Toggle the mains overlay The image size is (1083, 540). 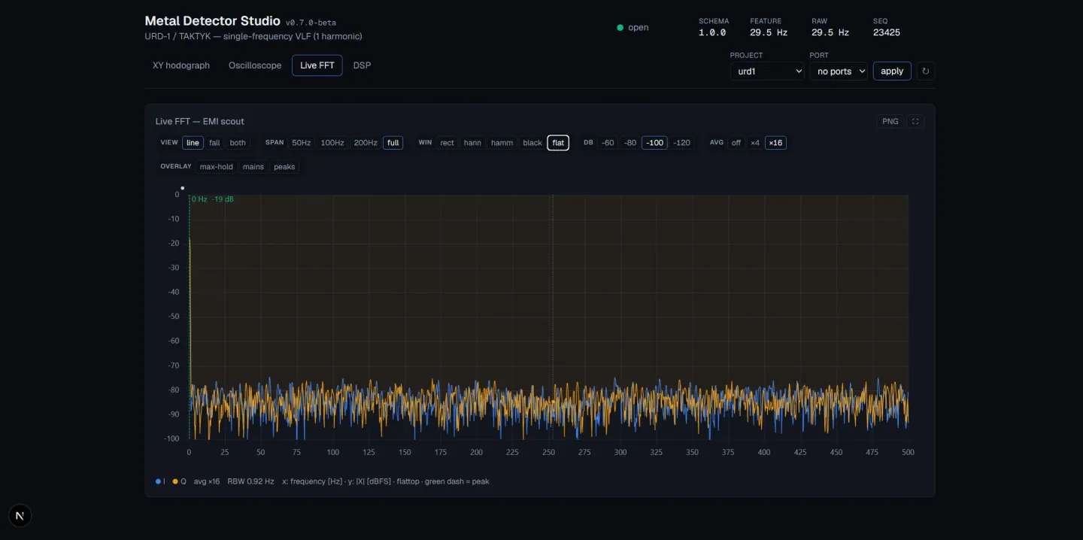tap(253, 167)
